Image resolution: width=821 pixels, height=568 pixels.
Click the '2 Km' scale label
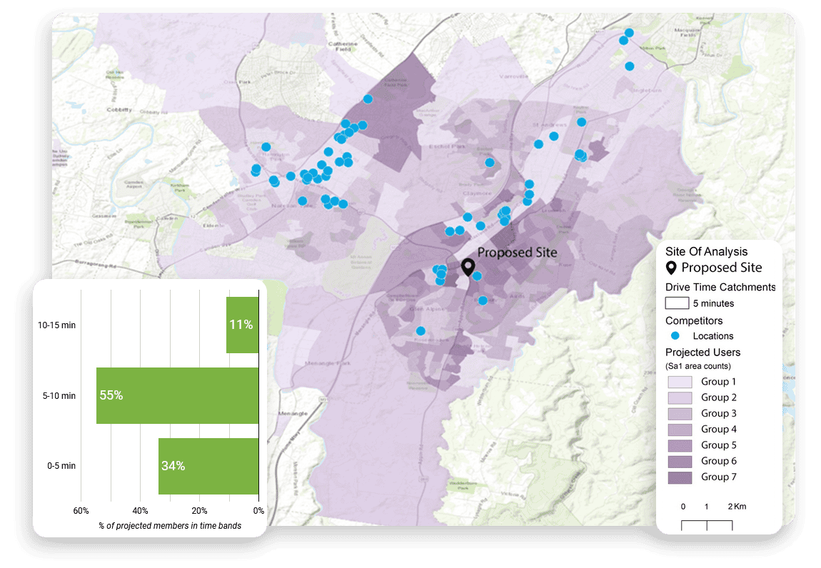pos(737,506)
